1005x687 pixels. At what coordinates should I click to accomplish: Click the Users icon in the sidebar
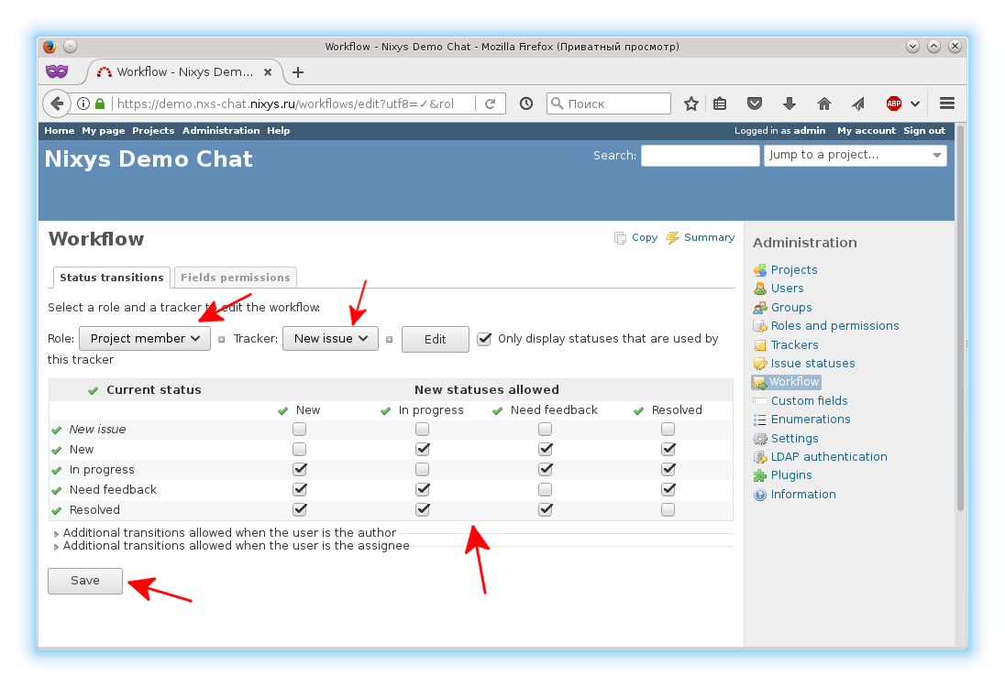coord(760,289)
